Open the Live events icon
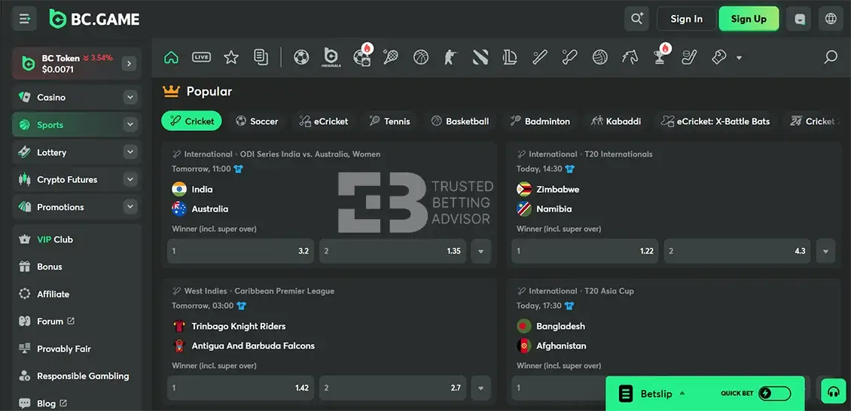Screen dimensions: 851x411 point(201,57)
